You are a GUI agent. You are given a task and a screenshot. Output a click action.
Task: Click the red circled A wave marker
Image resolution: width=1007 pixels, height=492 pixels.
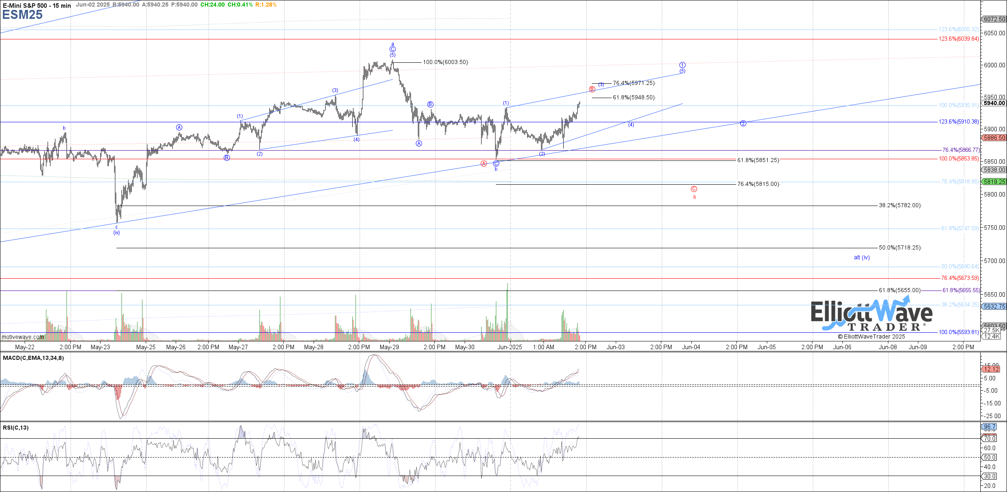pyautogui.click(x=484, y=164)
